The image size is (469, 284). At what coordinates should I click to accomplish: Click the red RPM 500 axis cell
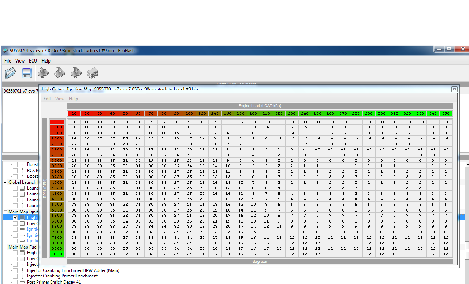click(57, 122)
